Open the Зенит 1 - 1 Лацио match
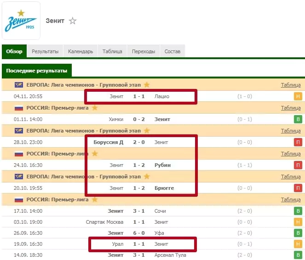 (x=154, y=96)
